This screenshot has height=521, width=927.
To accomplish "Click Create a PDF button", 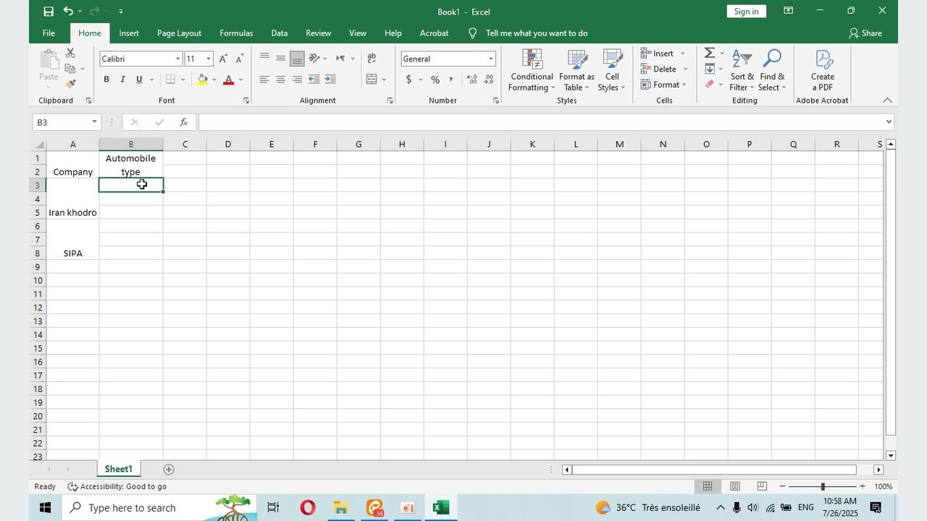I will coord(823,70).
